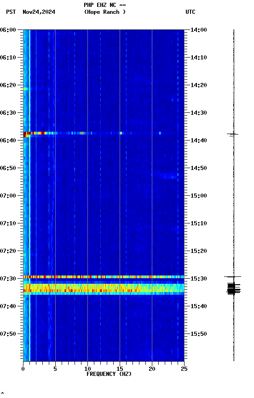Click the 06:40 PST time label

[8, 140]
